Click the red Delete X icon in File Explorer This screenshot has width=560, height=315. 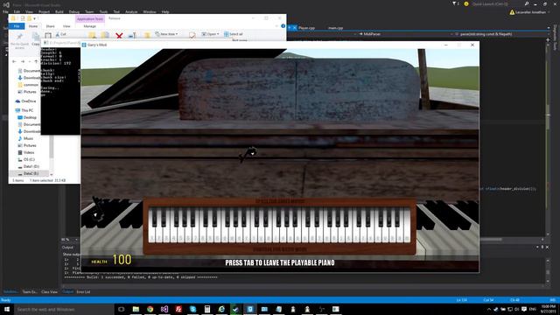(x=119, y=35)
